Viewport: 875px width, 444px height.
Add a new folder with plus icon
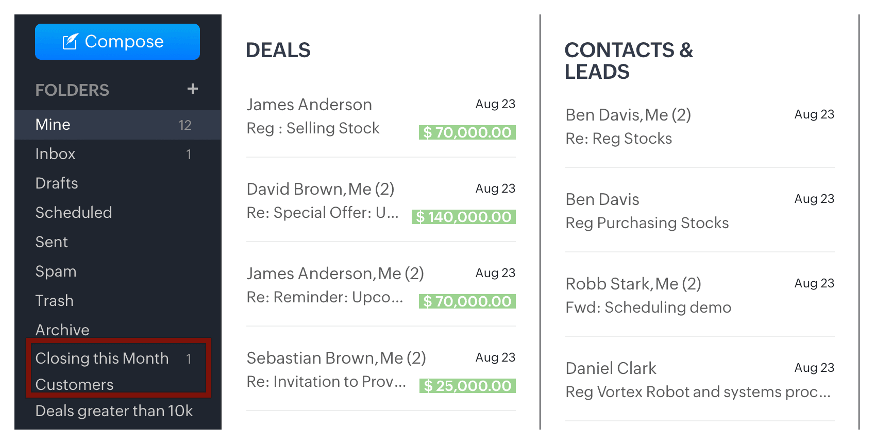point(193,89)
